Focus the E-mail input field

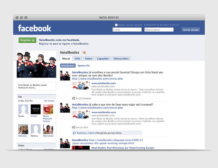(x=127, y=30)
